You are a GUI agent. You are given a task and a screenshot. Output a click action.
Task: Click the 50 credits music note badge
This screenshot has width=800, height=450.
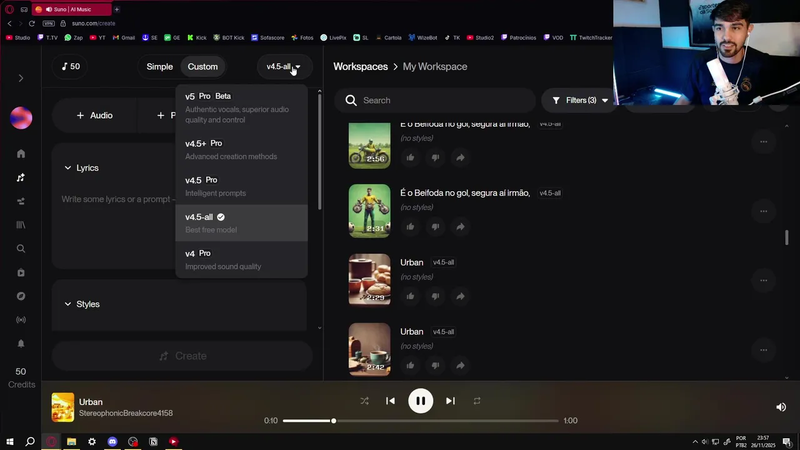coord(71,66)
